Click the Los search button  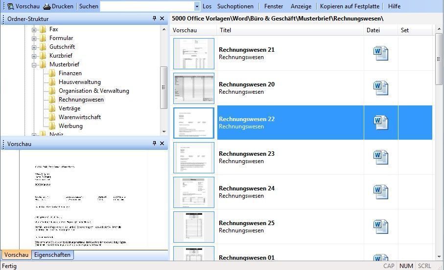207,6
